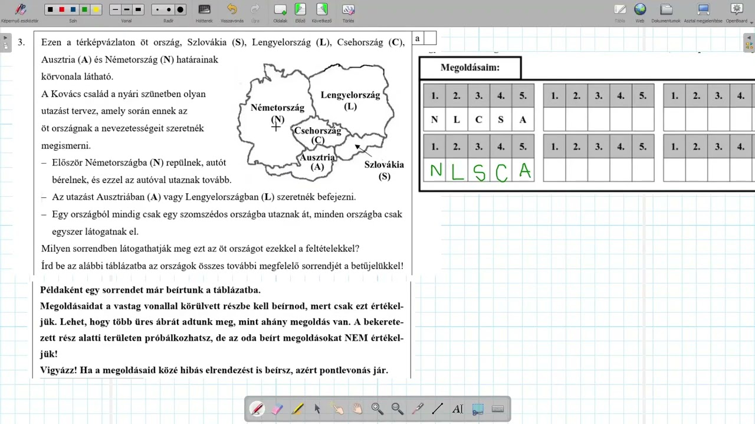Select the arrow Selector tool

317,409
